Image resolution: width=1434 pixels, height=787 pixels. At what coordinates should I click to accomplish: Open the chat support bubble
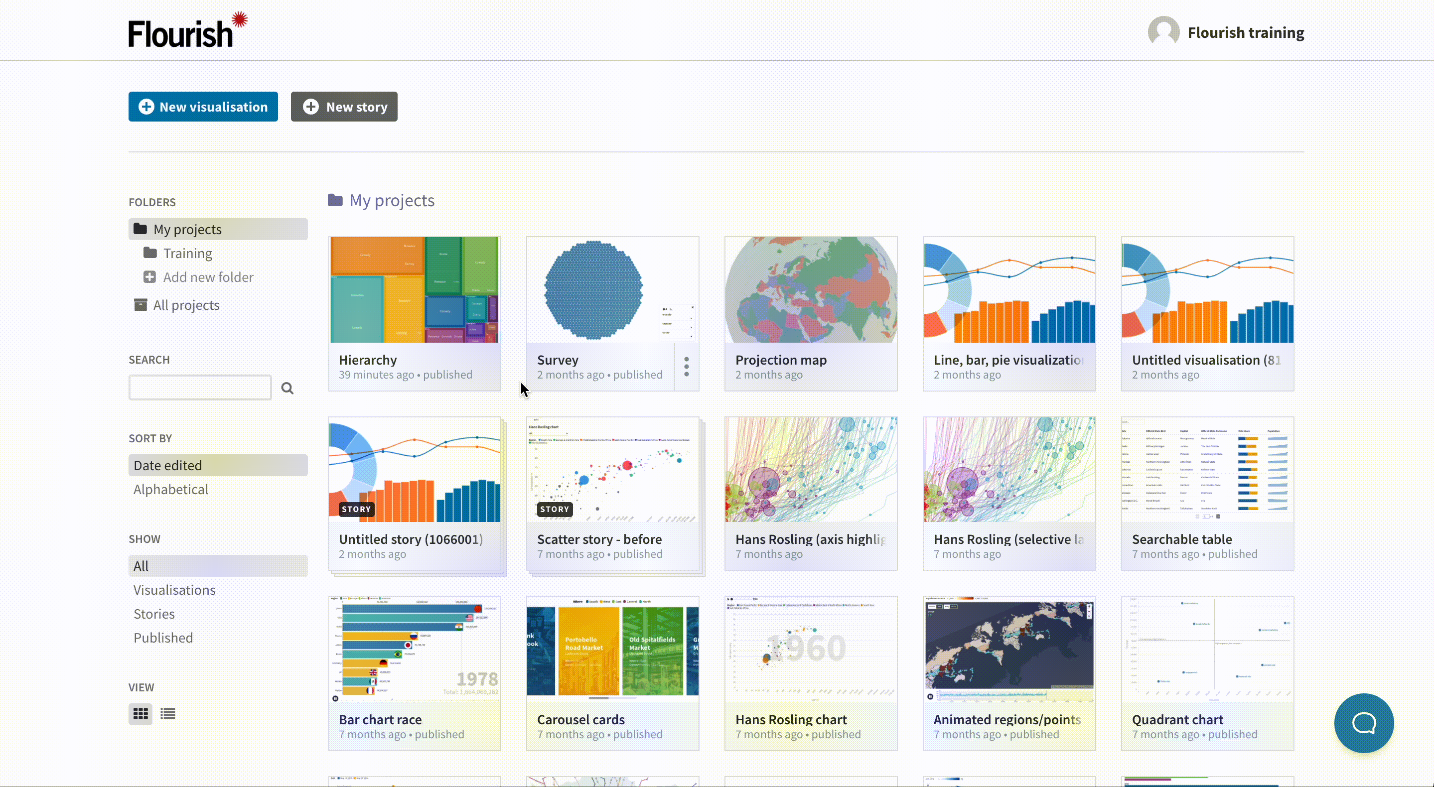click(1364, 723)
